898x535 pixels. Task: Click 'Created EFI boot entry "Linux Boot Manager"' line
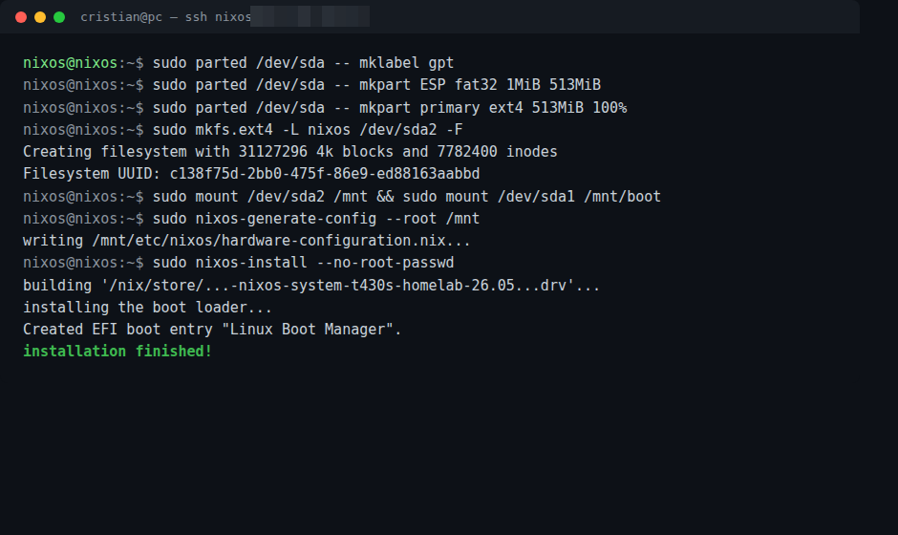pyautogui.click(x=212, y=330)
